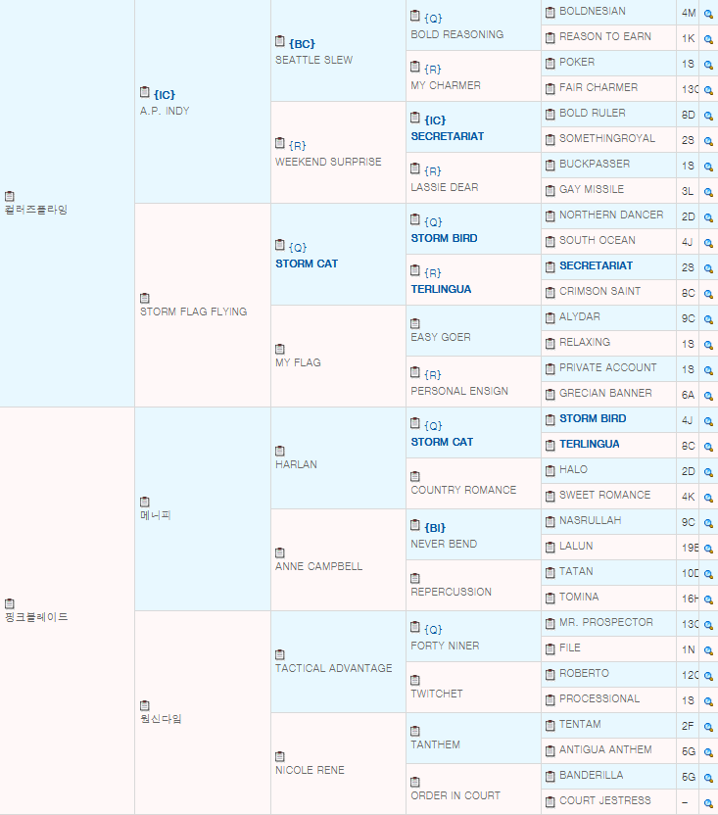Open the clipboard icon above NEVER BEND
The image size is (718, 815).
click(x=415, y=525)
